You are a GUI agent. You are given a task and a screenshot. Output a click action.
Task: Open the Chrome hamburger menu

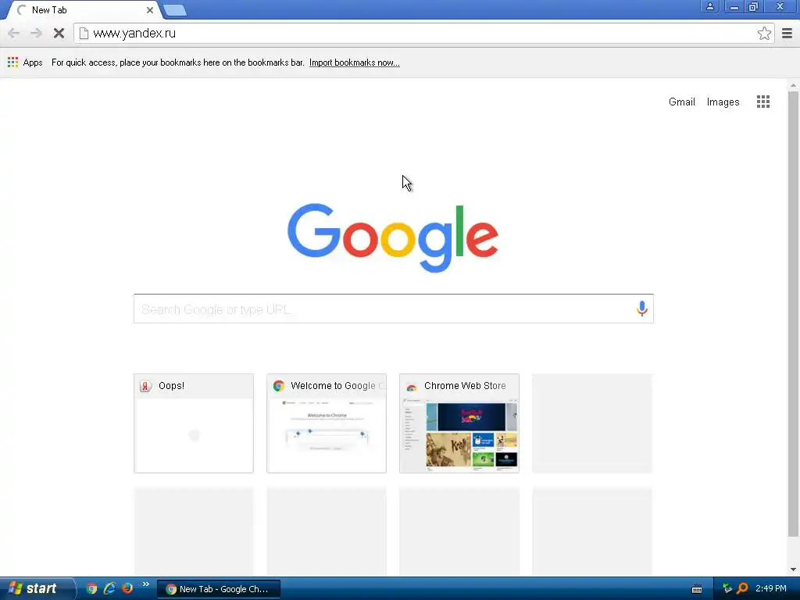pyautogui.click(x=787, y=34)
